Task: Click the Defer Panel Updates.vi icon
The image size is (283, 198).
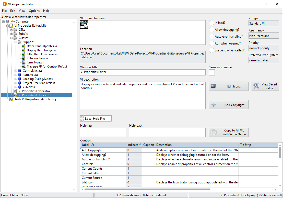Action: [24, 46]
